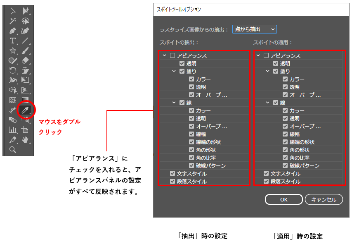This screenshot has height=242, width=352.
Task: Open the 点から抽出 dropdown
Action: point(254,29)
